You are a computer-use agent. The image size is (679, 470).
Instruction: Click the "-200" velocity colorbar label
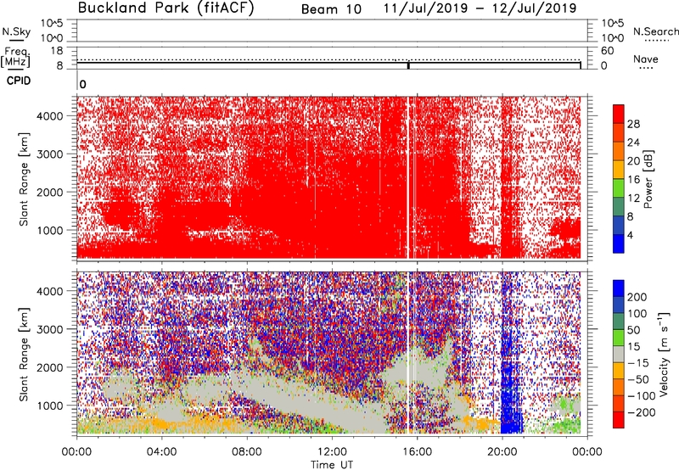point(642,412)
